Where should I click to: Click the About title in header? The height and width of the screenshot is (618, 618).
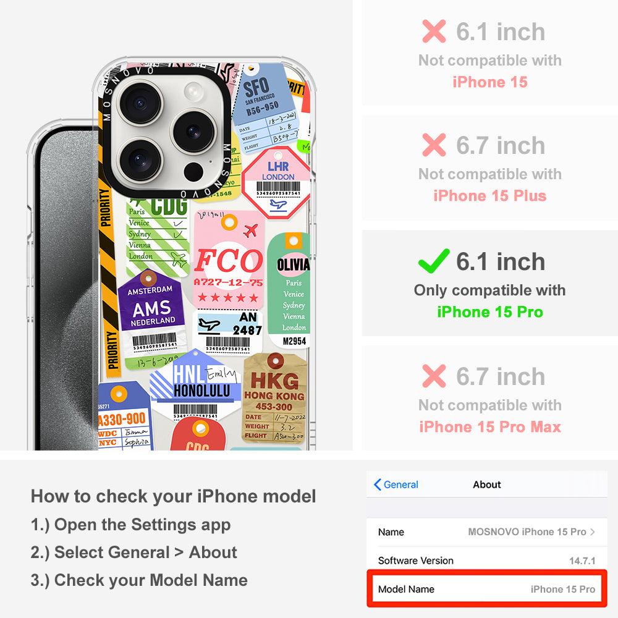487,485
